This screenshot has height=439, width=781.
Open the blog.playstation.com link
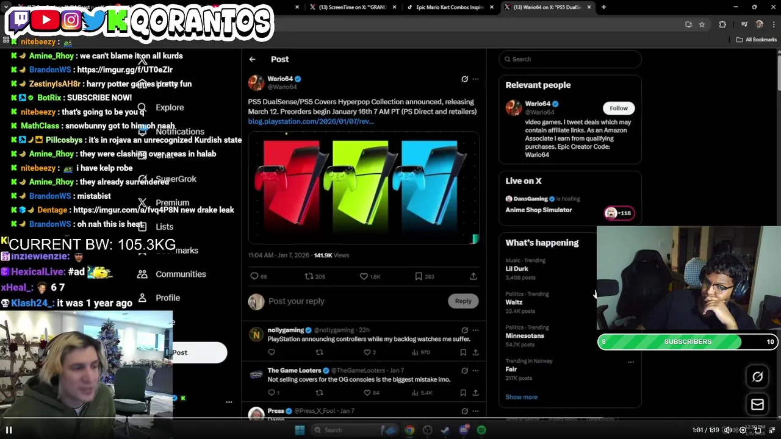[311, 121]
